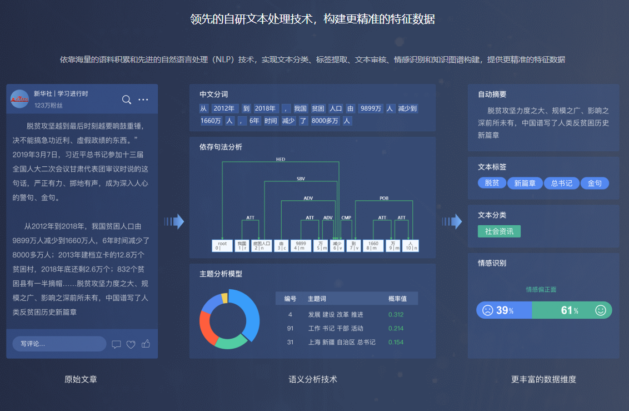Click the Xinhua account avatar
Viewport: 629px width, 411px height.
click(x=20, y=99)
